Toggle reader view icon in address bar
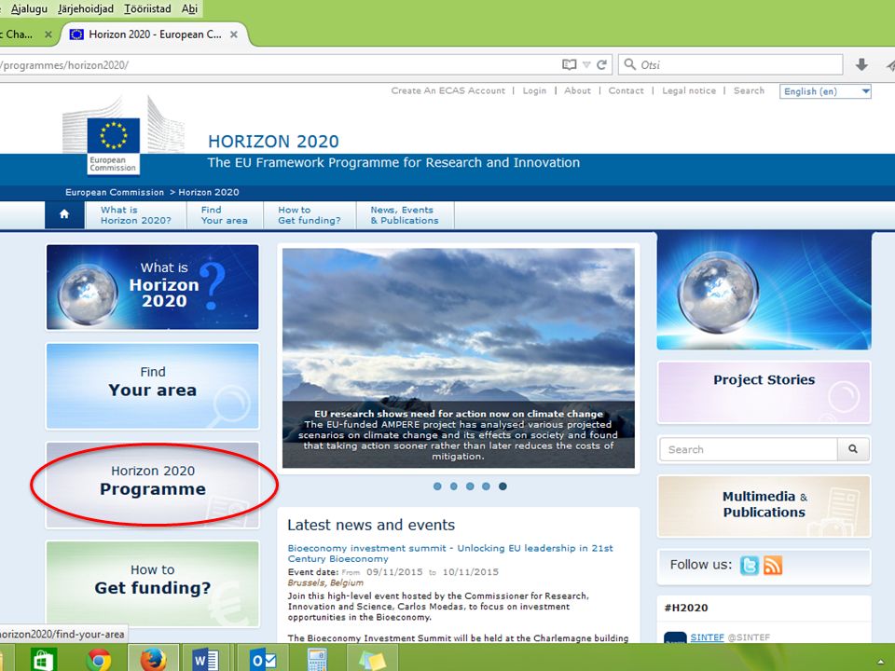 pyautogui.click(x=569, y=64)
